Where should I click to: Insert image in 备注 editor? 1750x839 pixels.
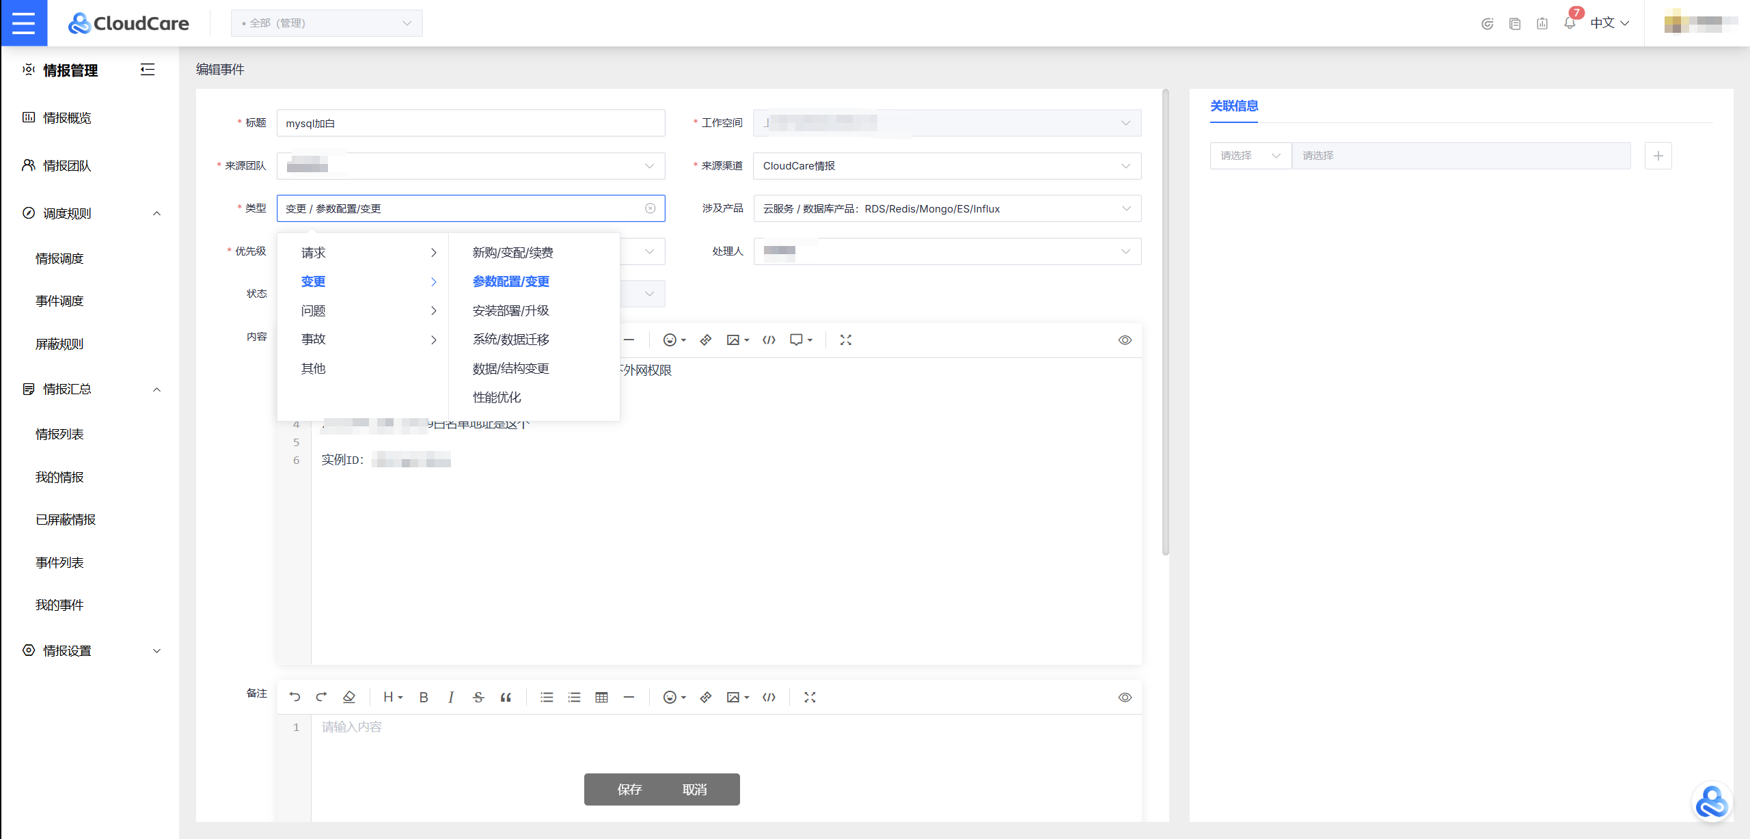tap(737, 697)
